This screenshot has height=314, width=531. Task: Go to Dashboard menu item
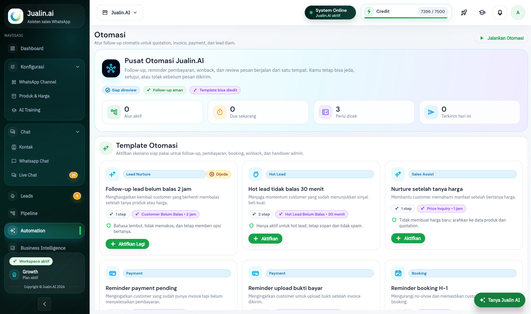tap(44, 48)
